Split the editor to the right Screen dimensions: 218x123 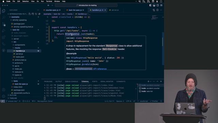[157, 10]
